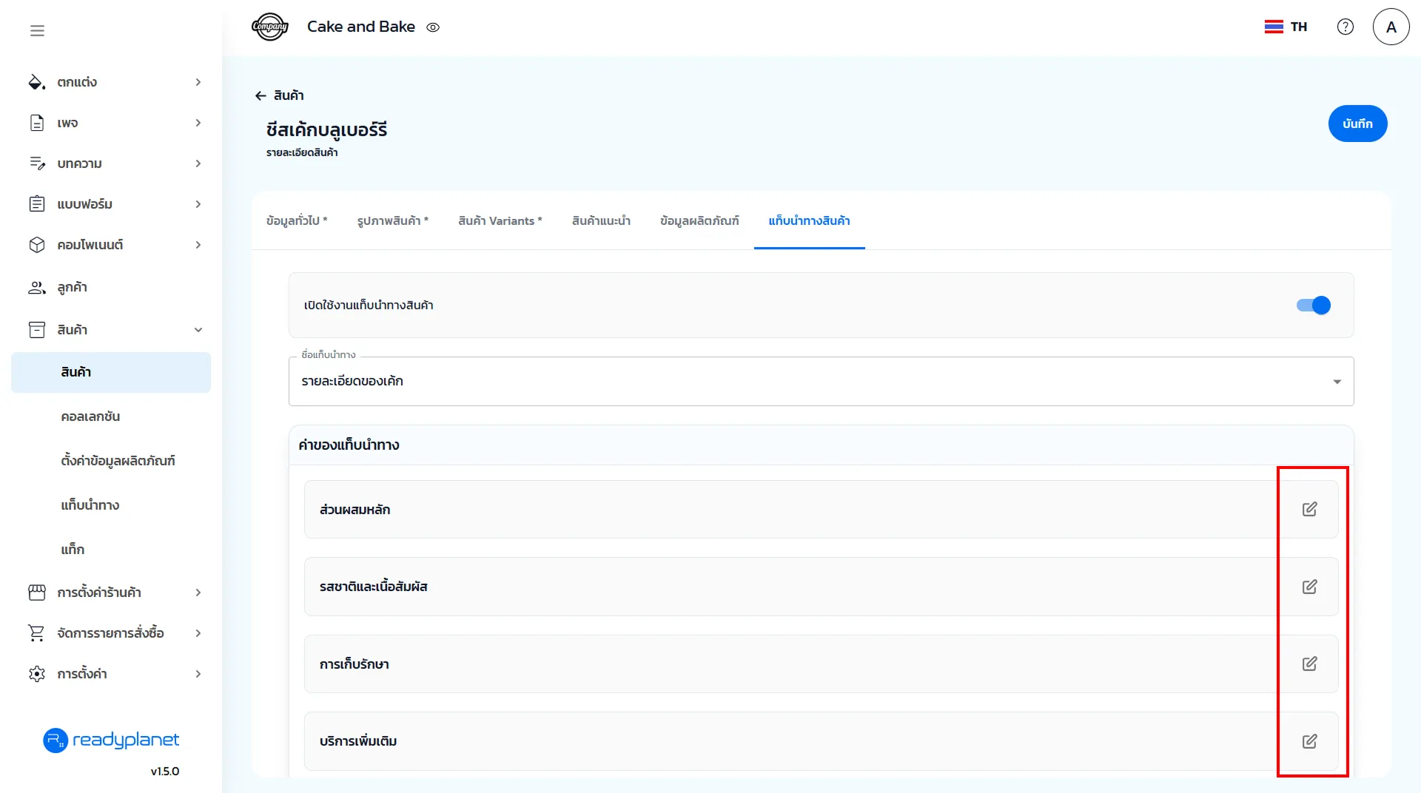Click the Cake and Bake company logo

(269, 27)
